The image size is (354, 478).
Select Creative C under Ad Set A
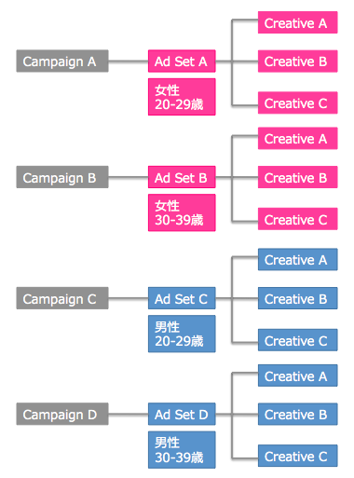(298, 102)
